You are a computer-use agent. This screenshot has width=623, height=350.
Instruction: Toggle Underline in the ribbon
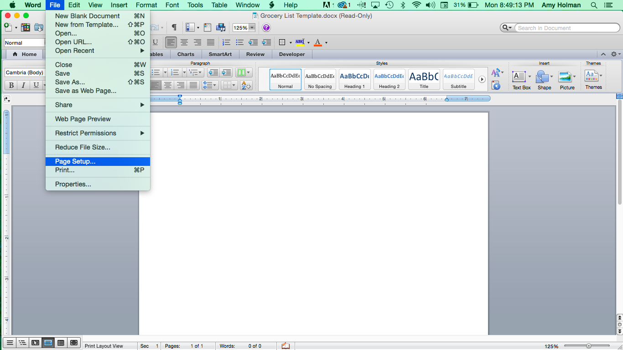(36, 85)
